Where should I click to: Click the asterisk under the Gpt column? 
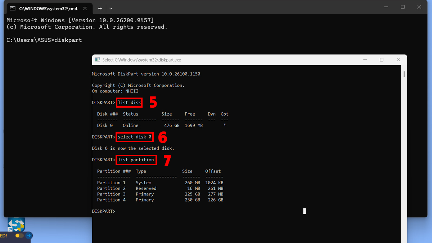(225, 125)
